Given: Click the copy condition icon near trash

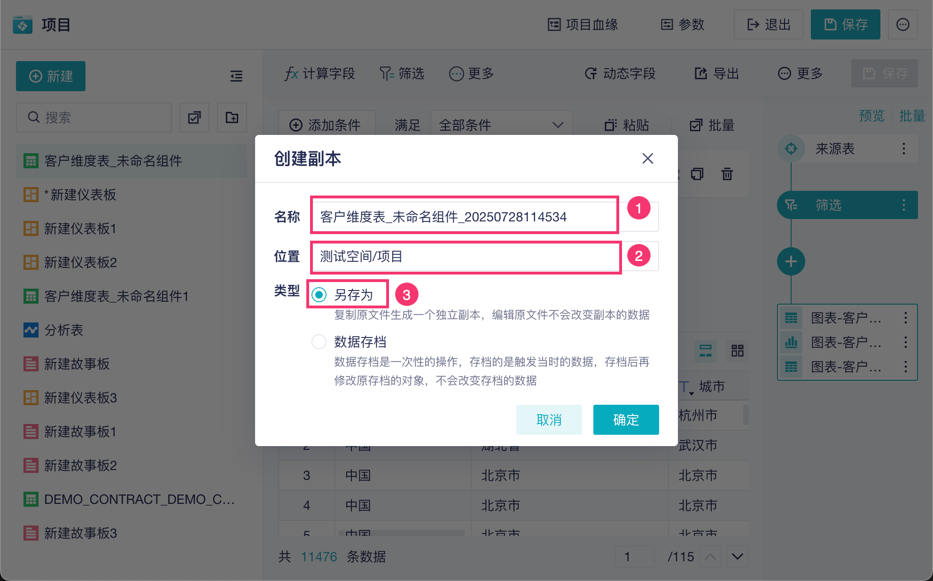Looking at the screenshot, I should [697, 174].
